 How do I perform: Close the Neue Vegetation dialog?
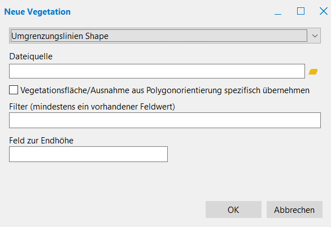[324, 11]
